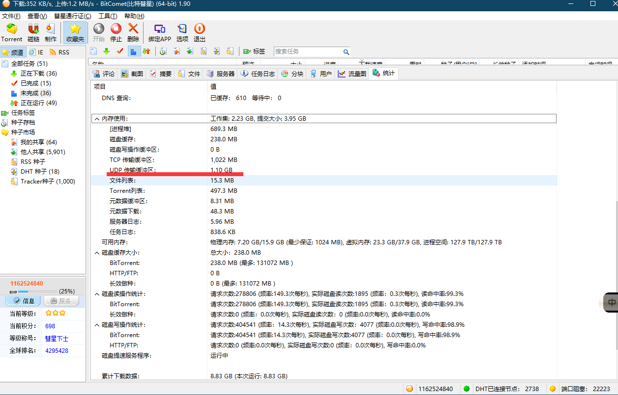This screenshot has width=618, height=395.
Task: Add a magnet link via 磁链
Action: tap(33, 33)
